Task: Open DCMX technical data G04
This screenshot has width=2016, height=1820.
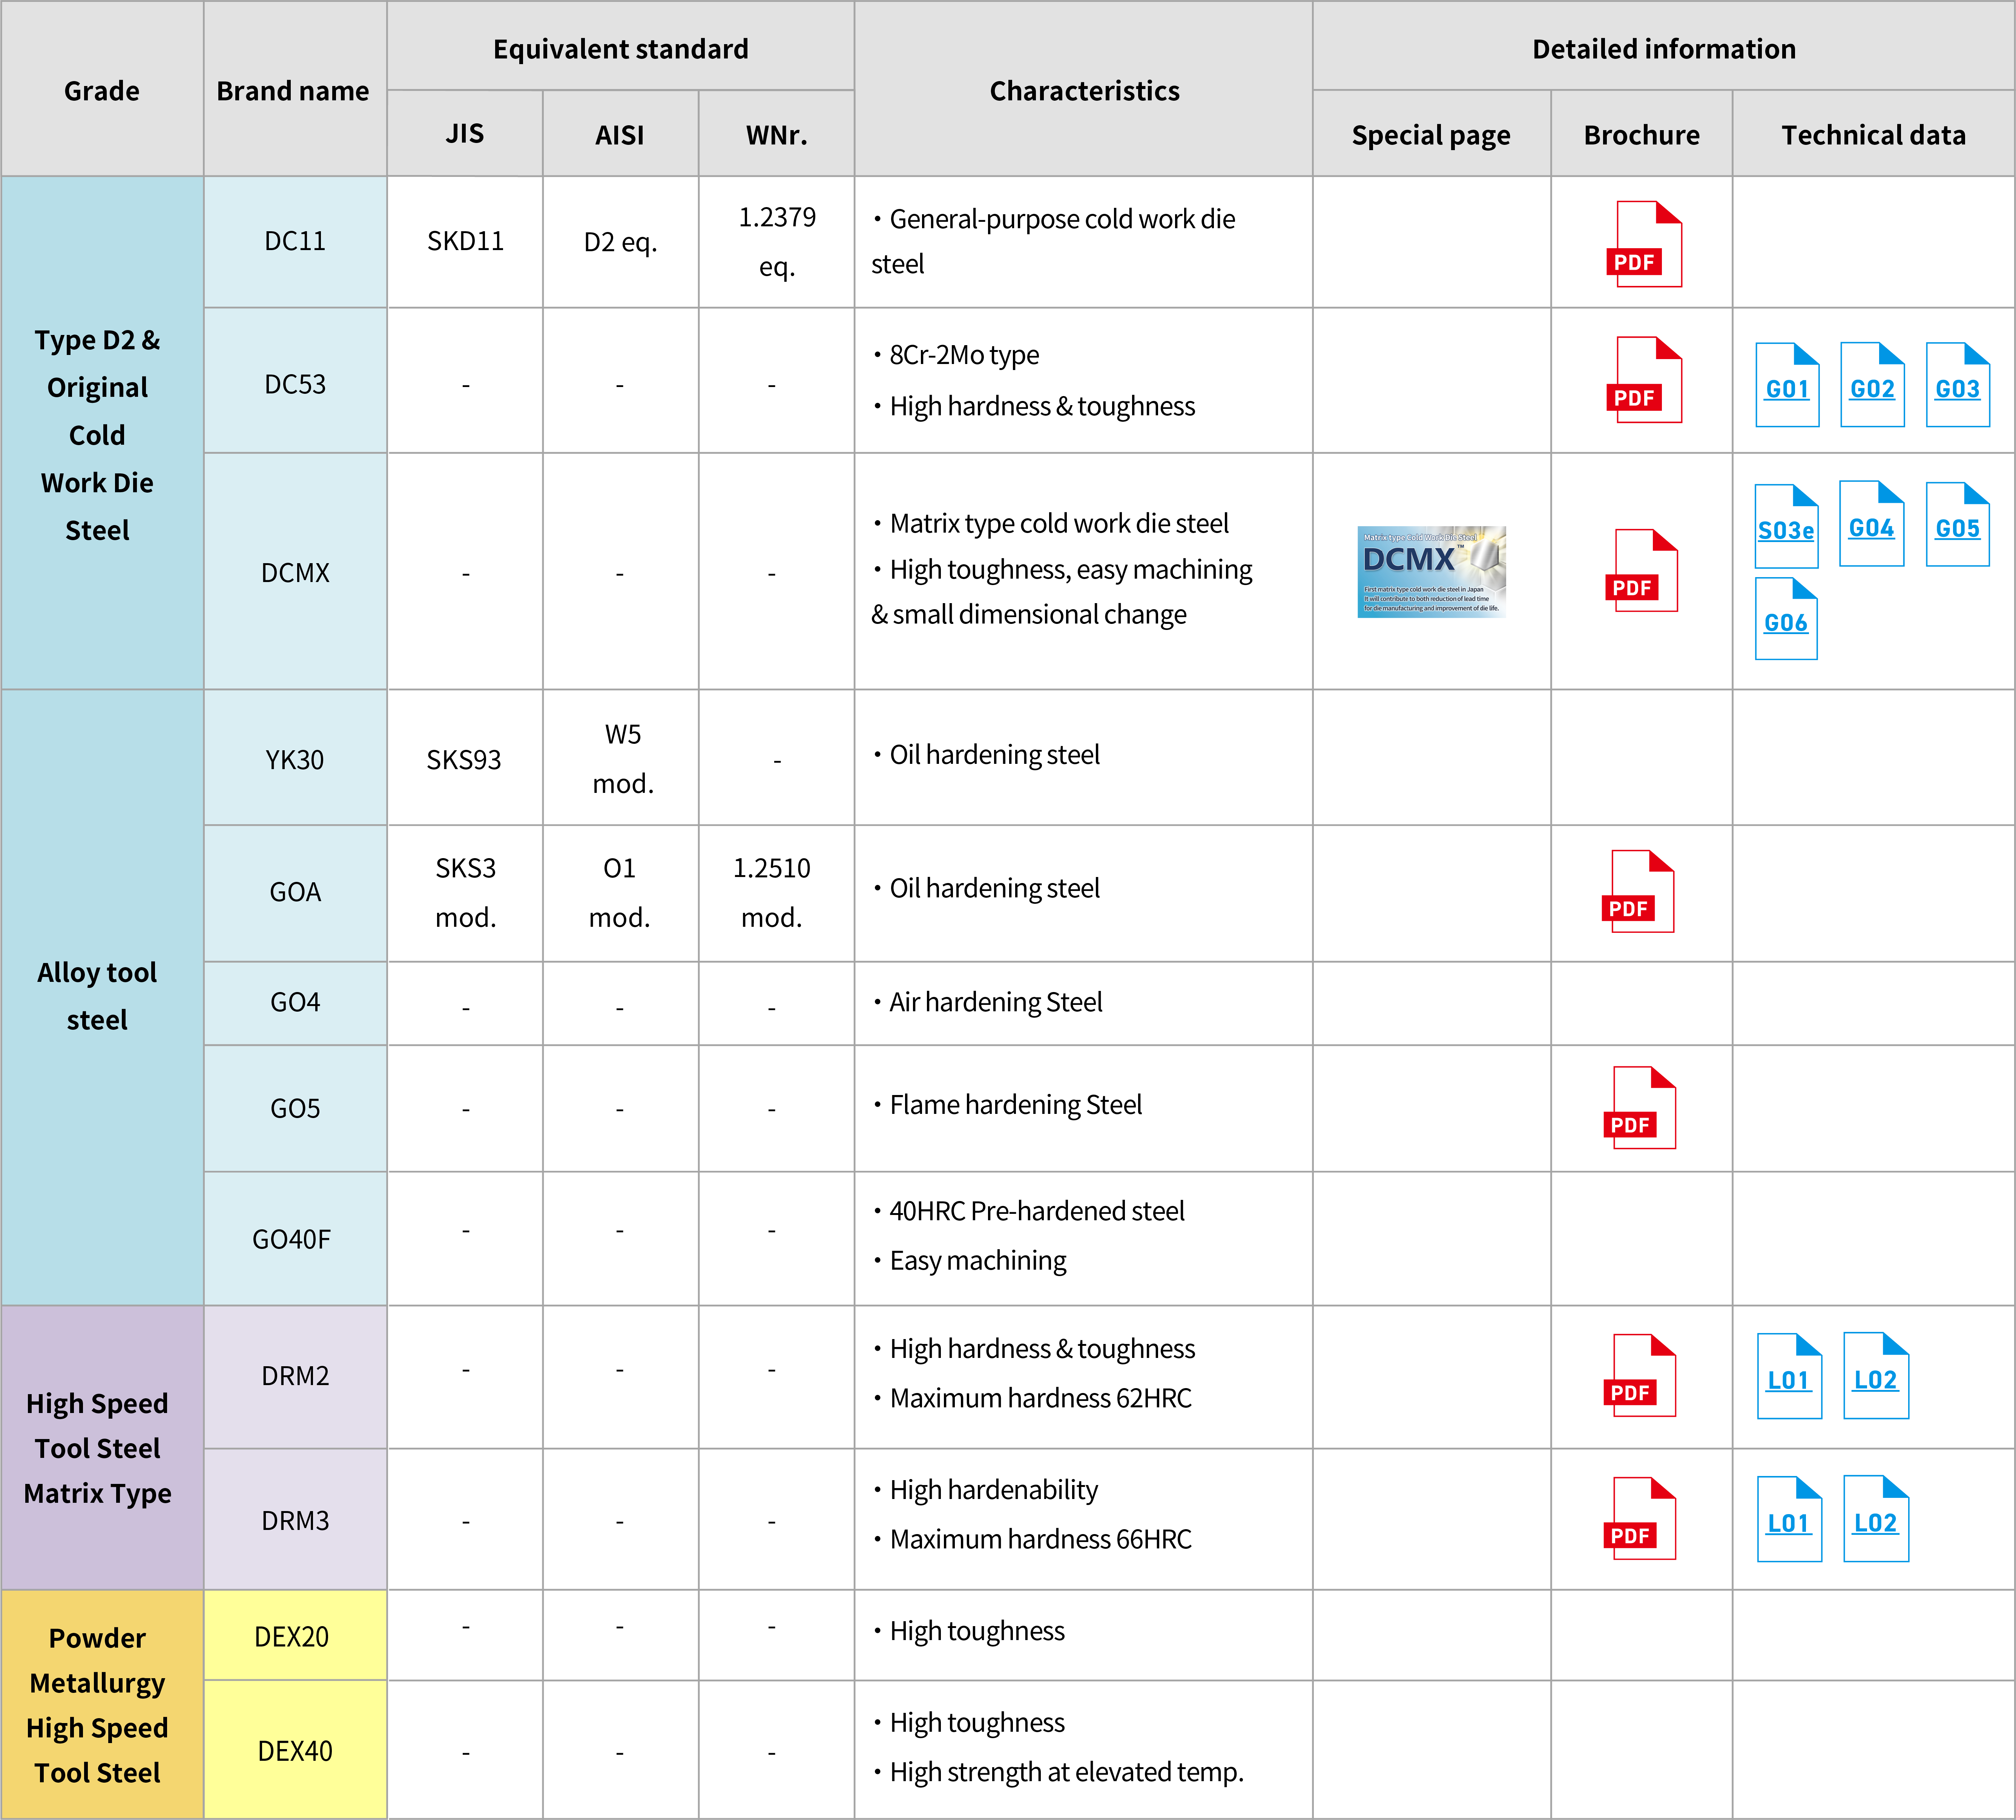Action: tap(1871, 524)
